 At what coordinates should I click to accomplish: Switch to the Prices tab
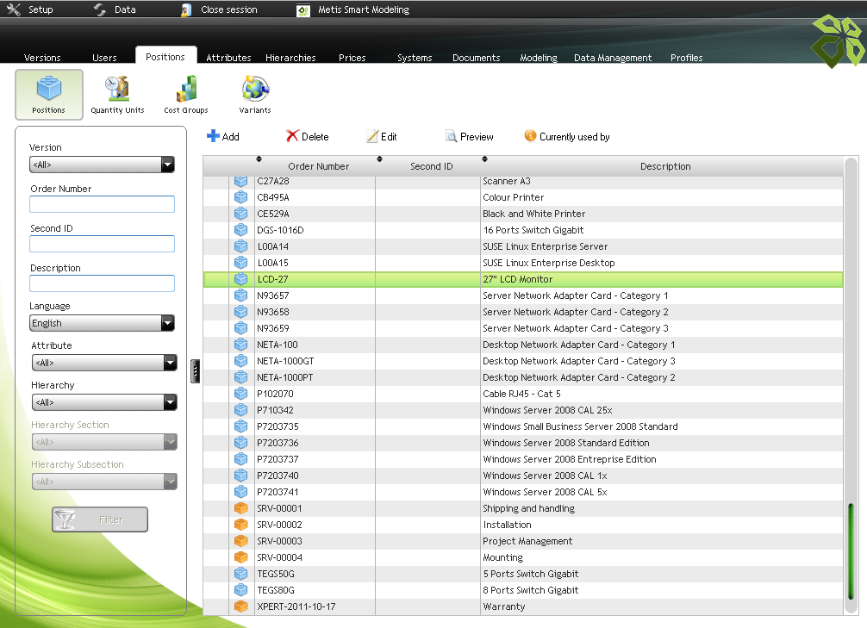(x=352, y=58)
